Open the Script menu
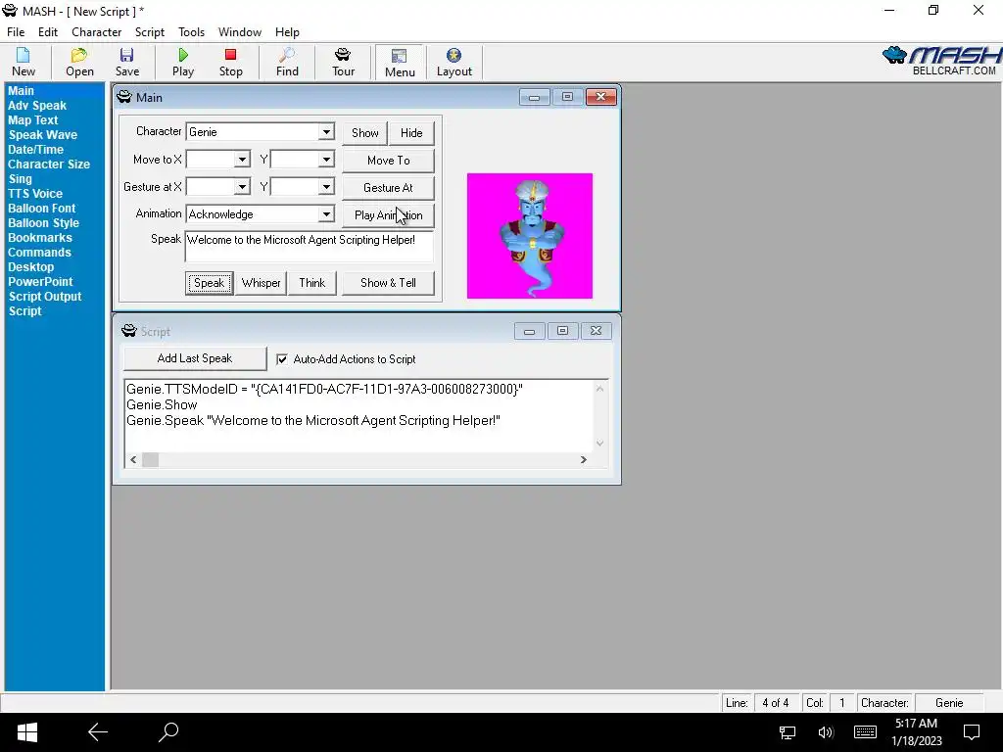 (x=150, y=32)
